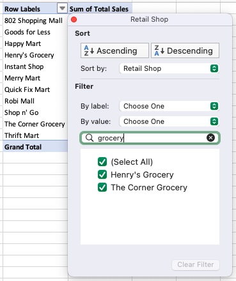Toggle the Row Labels filter arrow

[62, 9]
